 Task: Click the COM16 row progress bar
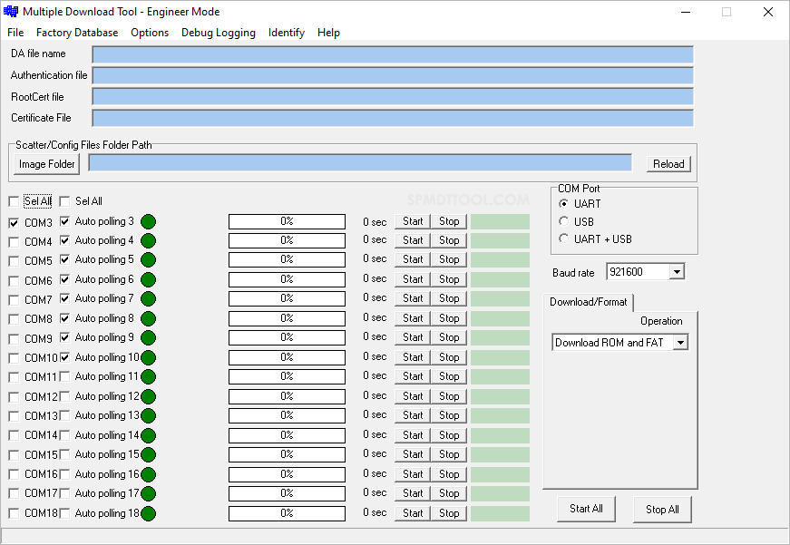point(287,474)
